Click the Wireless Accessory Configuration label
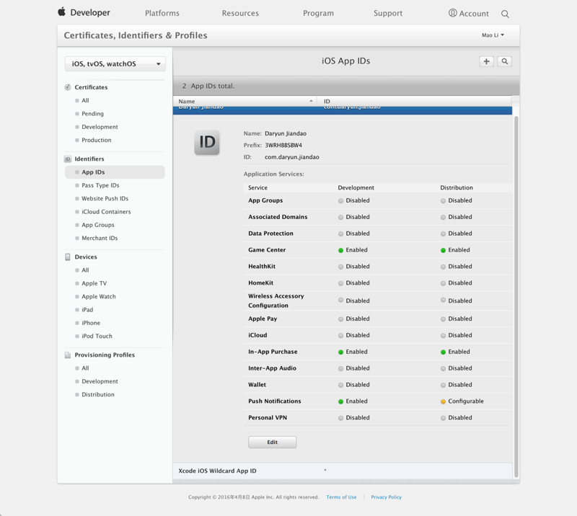Viewport: 577px width, 516px height. click(276, 301)
